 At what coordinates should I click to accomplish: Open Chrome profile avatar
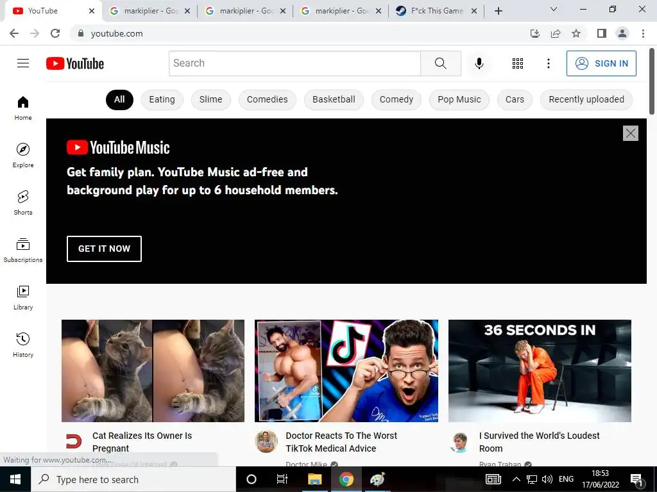(x=622, y=33)
